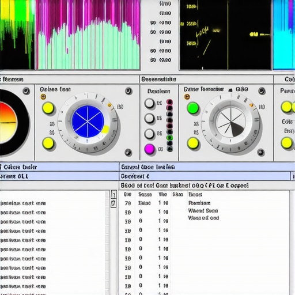This screenshot has height=295, width=295.
Task: Click the top yellow button in the far-right panel
Action: pos(286,107)
